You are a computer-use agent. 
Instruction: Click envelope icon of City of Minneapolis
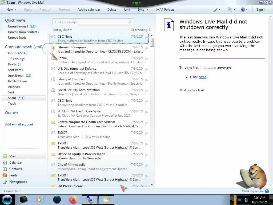pos(53,165)
